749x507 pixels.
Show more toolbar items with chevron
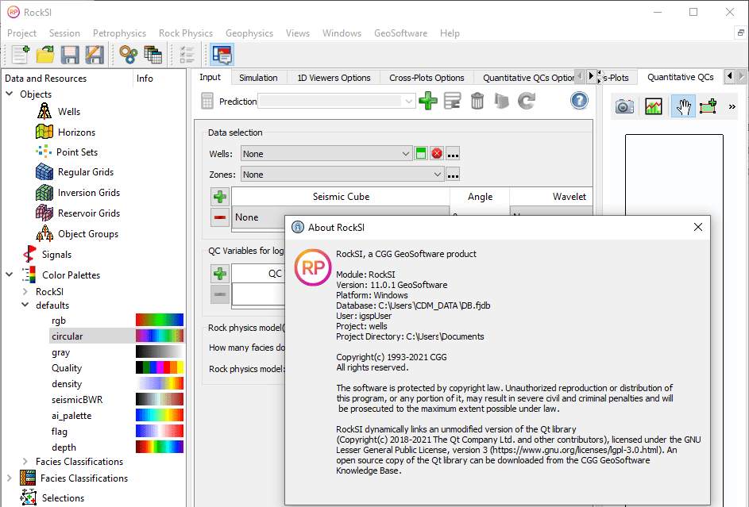732,106
